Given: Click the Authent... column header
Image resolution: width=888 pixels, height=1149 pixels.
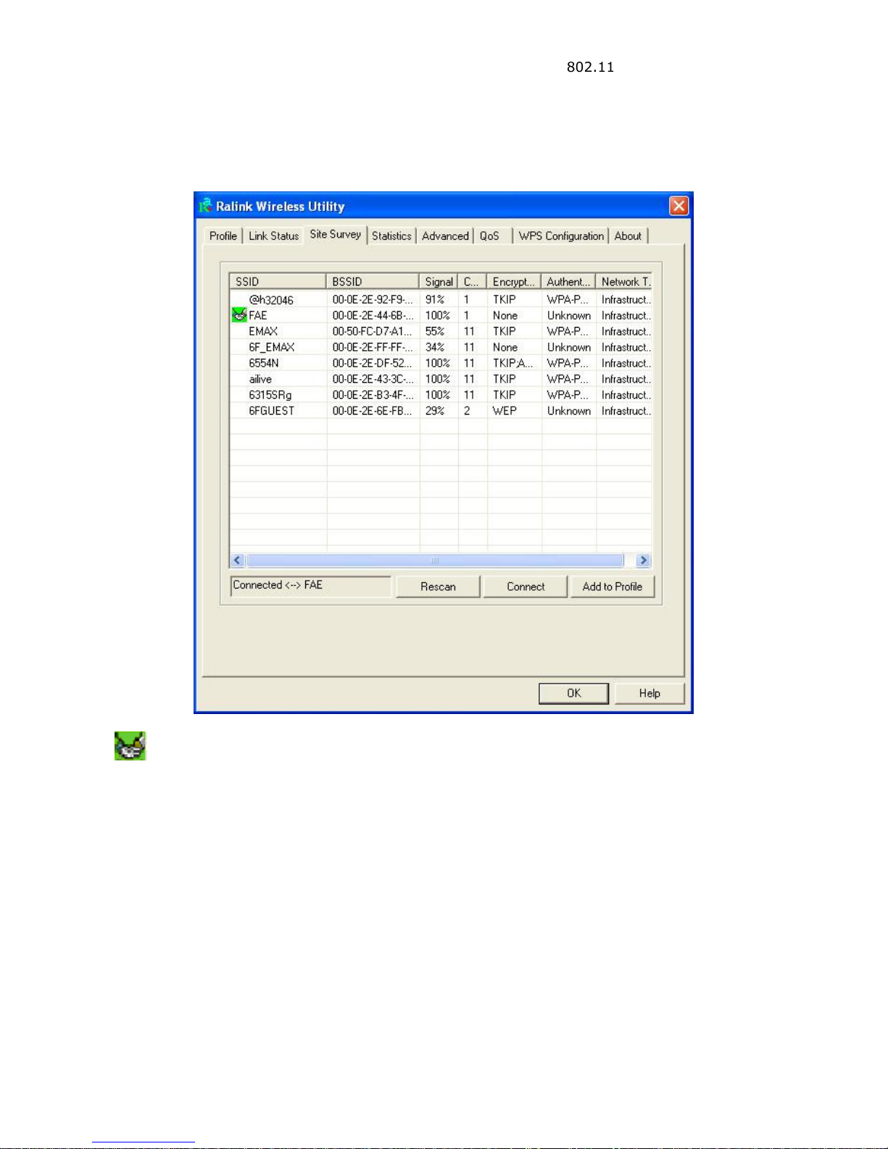Looking at the screenshot, I should 568,281.
